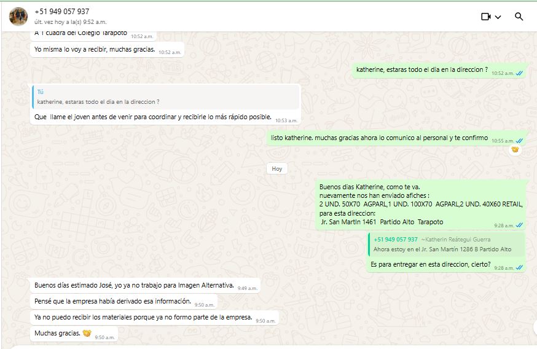Click read receipt ticks on 'Es para entregar' message
The image size is (537, 349).
pyautogui.click(x=520, y=268)
